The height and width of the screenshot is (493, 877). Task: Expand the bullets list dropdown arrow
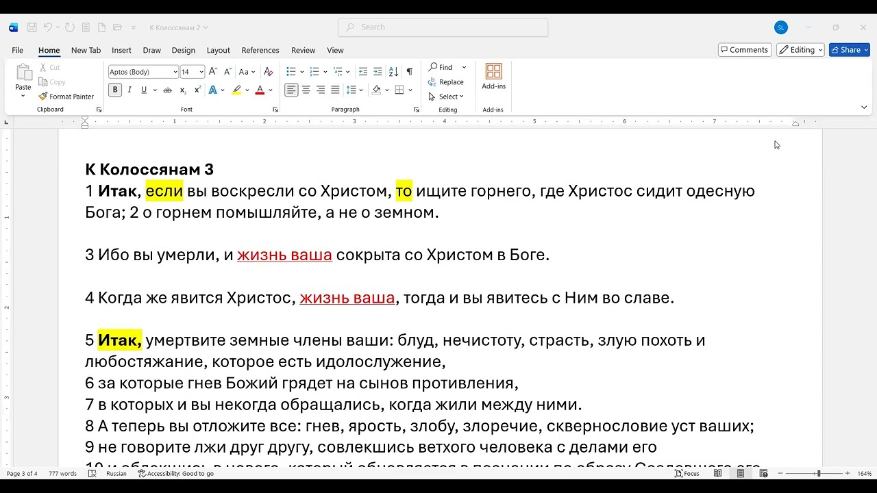click(x=301, y=71)
